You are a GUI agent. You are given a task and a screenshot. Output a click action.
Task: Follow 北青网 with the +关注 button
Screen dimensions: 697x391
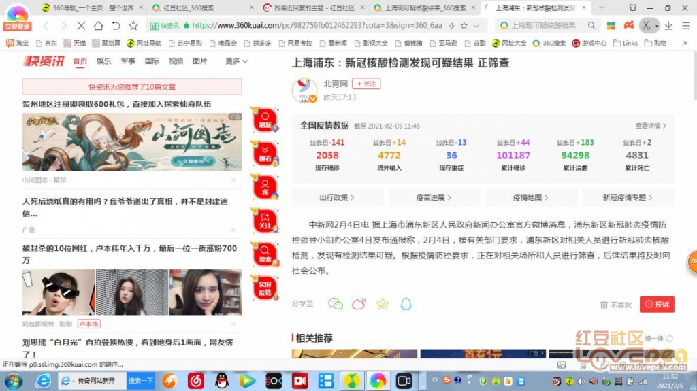coord(366,84)
